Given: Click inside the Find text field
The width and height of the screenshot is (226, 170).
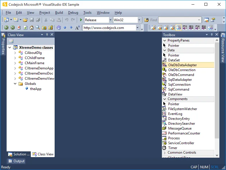Looking at the screenshot, I should coord(178,20).
